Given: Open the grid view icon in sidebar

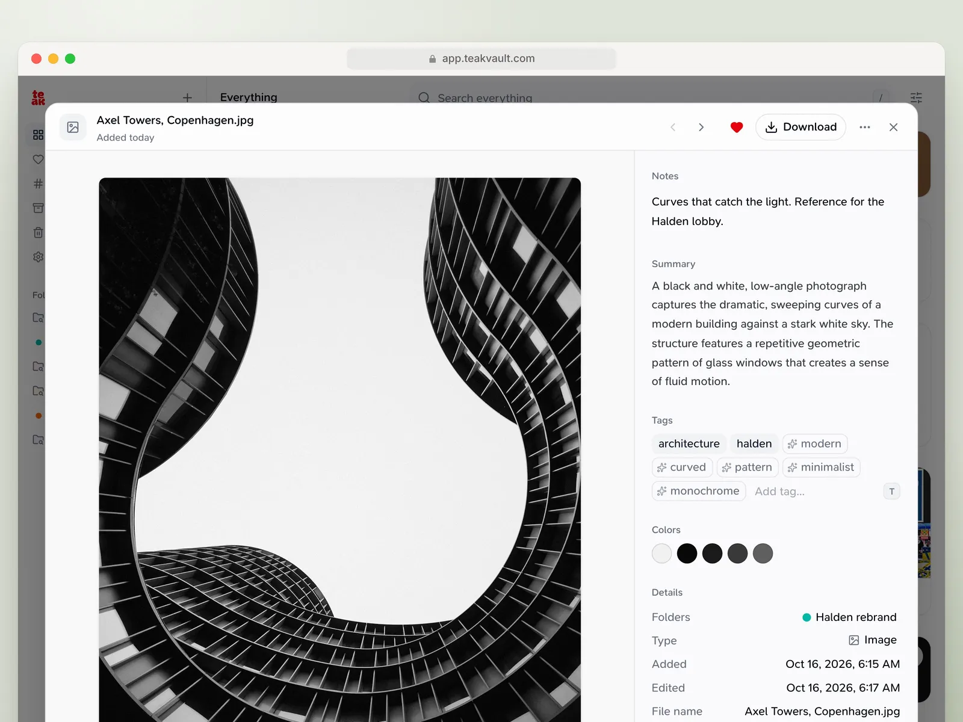Looking at the screenshot, I should pyautogui.click(x=38, y=135).
